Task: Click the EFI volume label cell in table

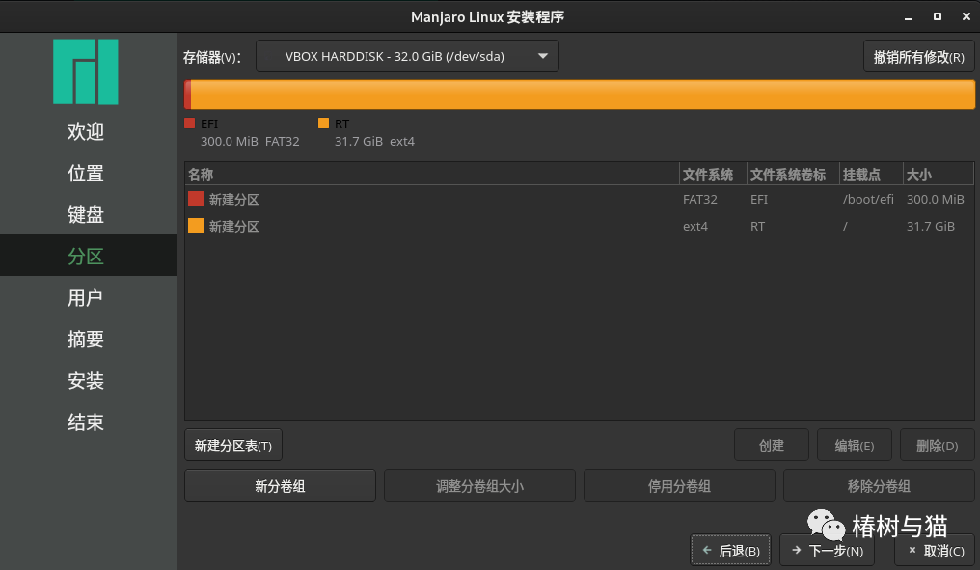Action: (759, 200)
